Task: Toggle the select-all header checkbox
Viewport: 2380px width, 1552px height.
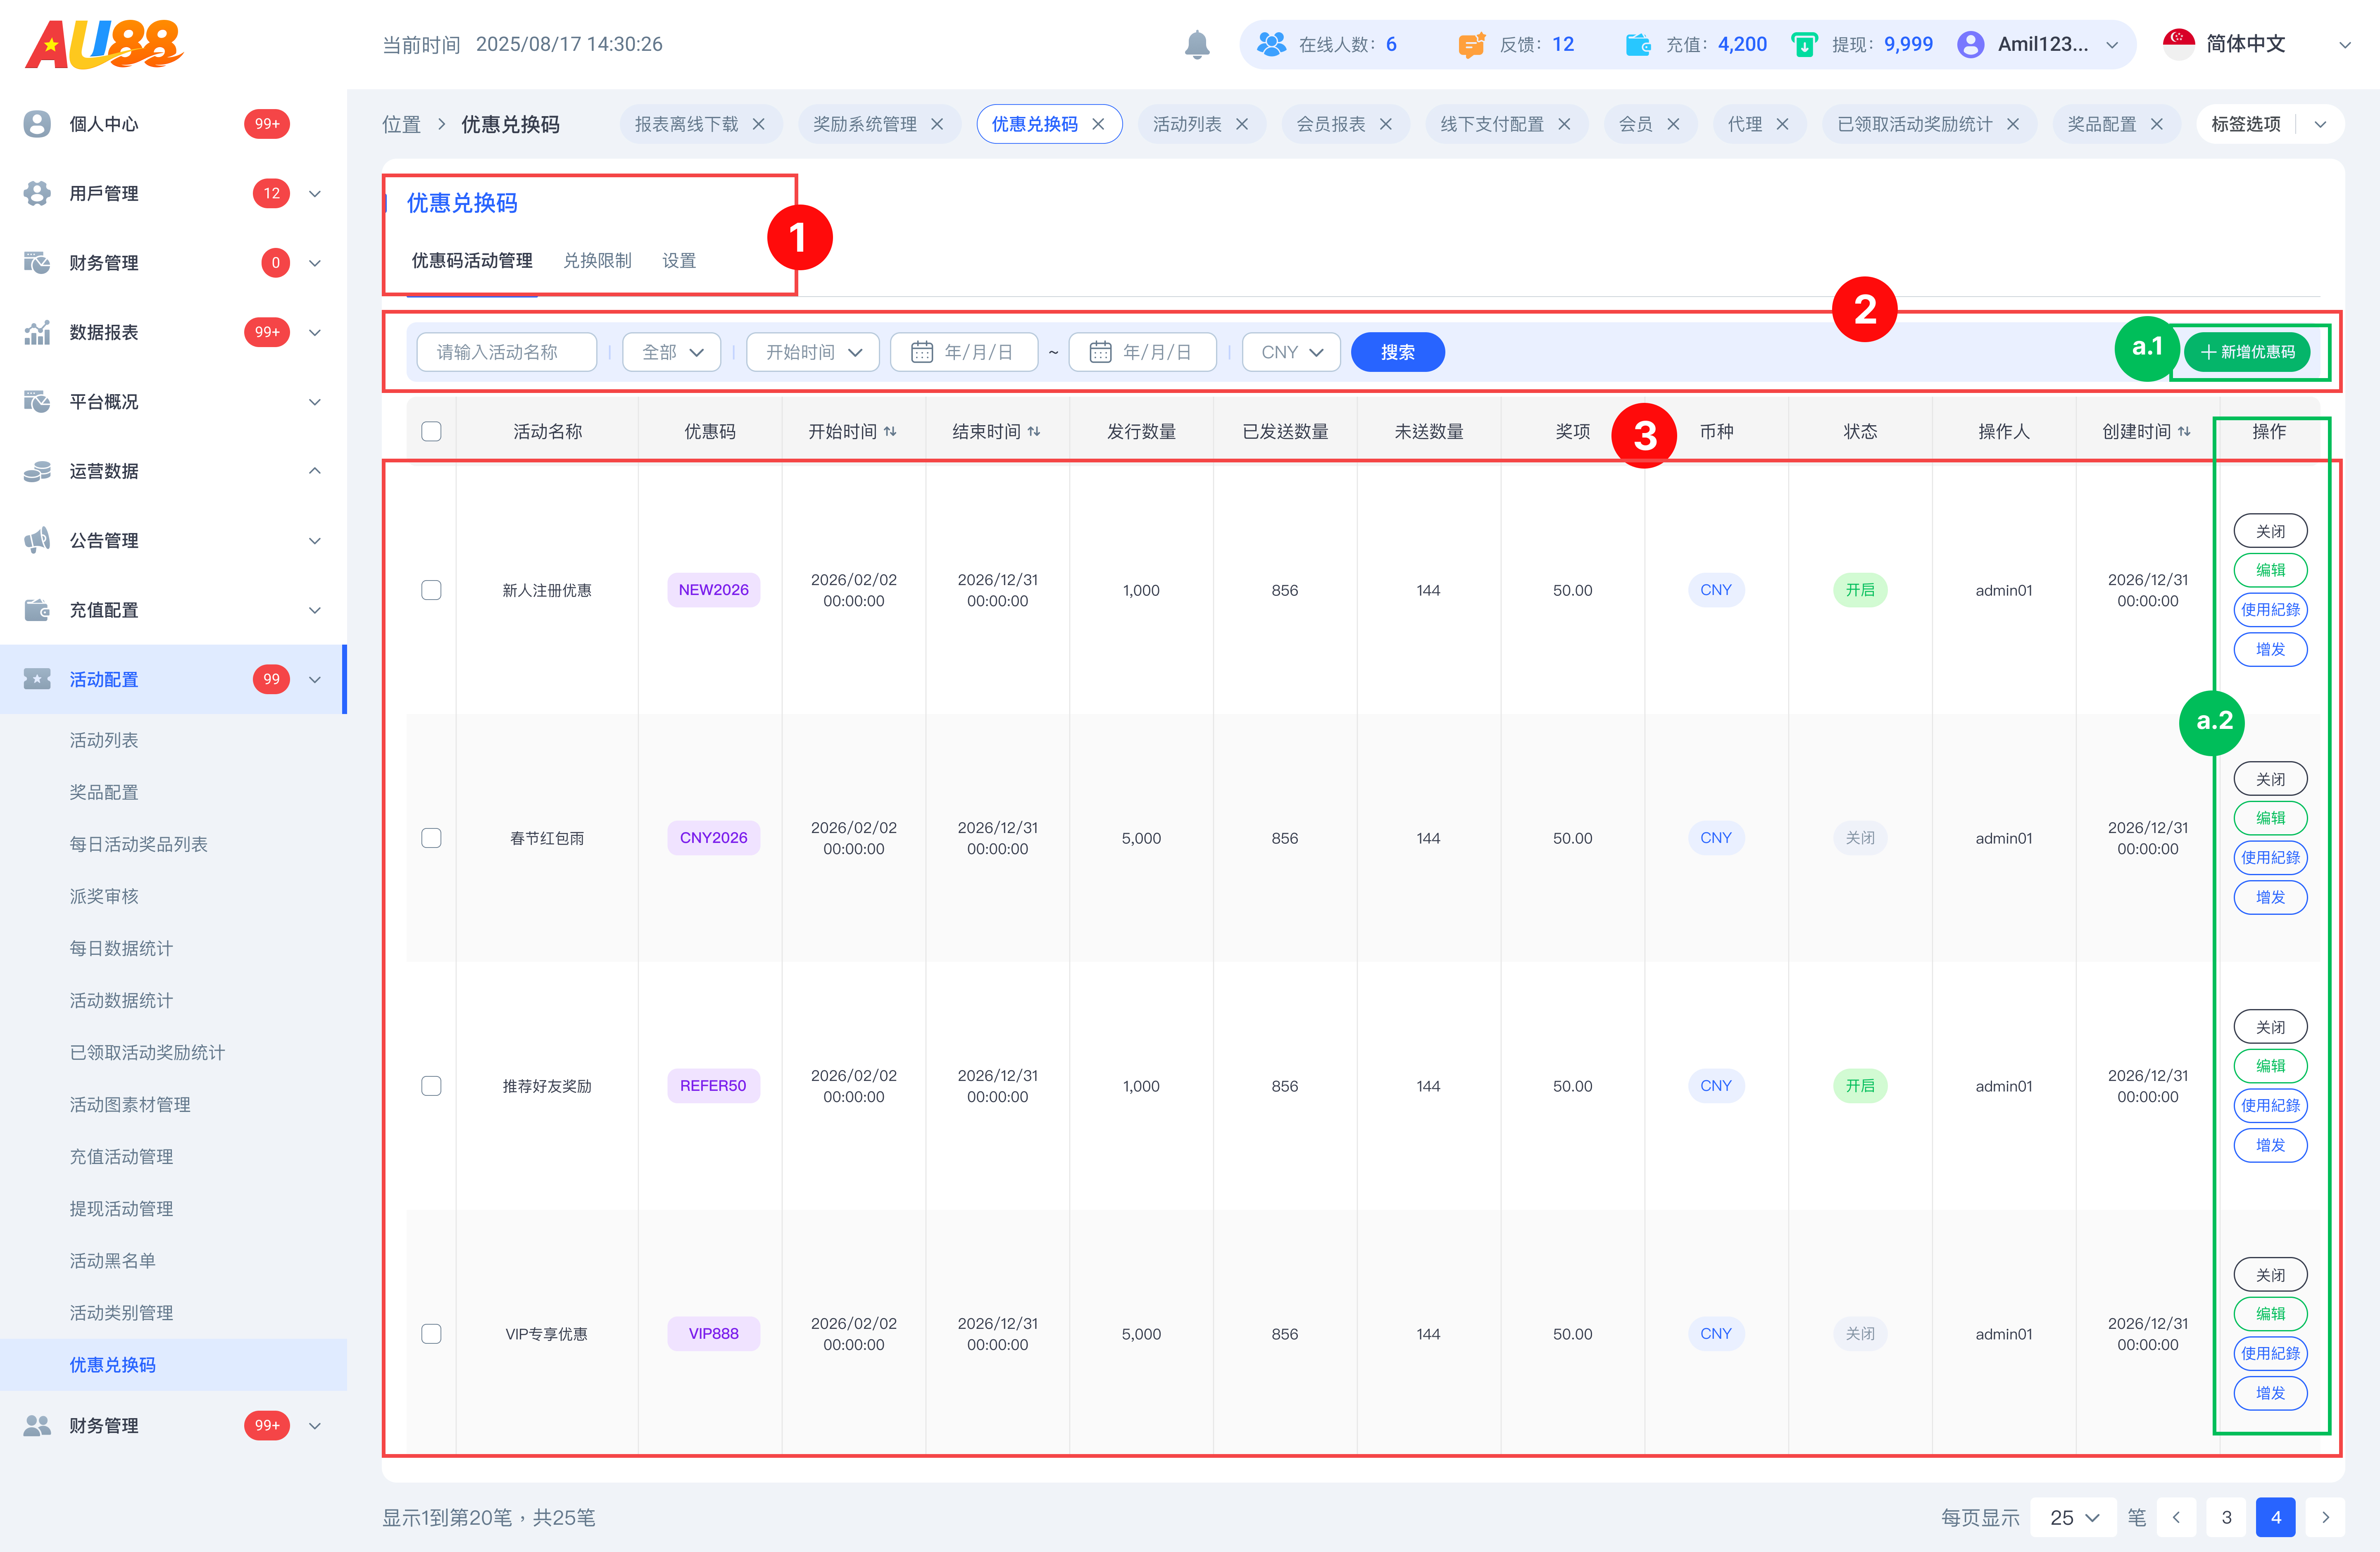Action: pyautogui.click(x=431, y=431)
